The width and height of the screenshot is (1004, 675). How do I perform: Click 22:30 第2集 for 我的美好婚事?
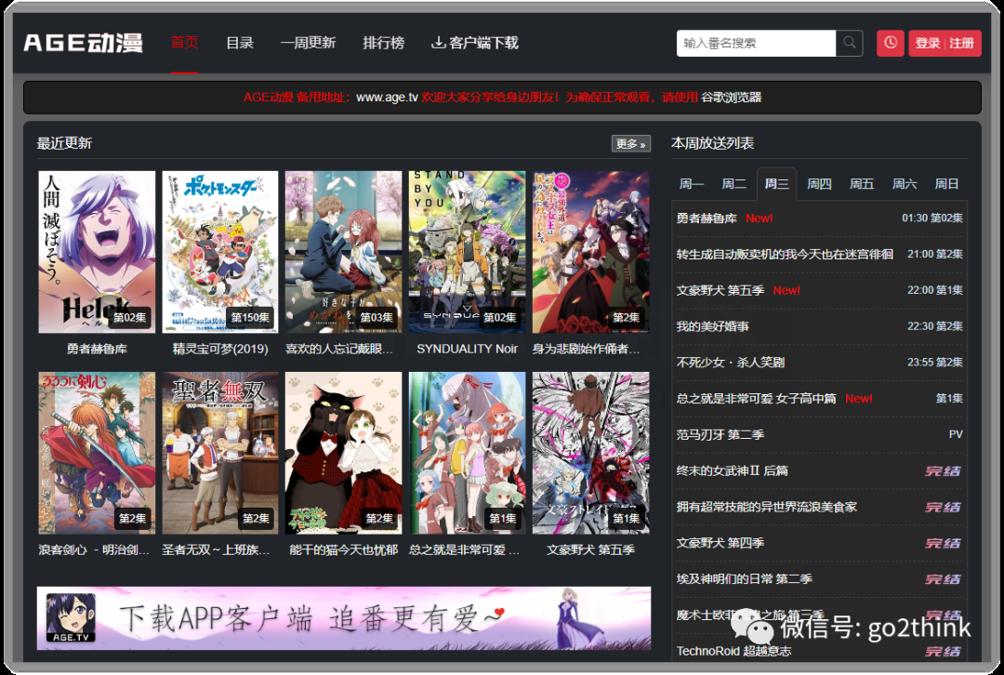pos(935,326)
